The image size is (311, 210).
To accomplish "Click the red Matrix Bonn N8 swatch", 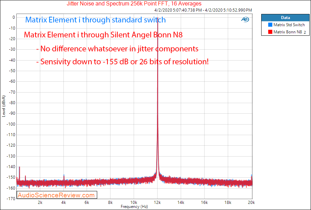I will (270, 32).
